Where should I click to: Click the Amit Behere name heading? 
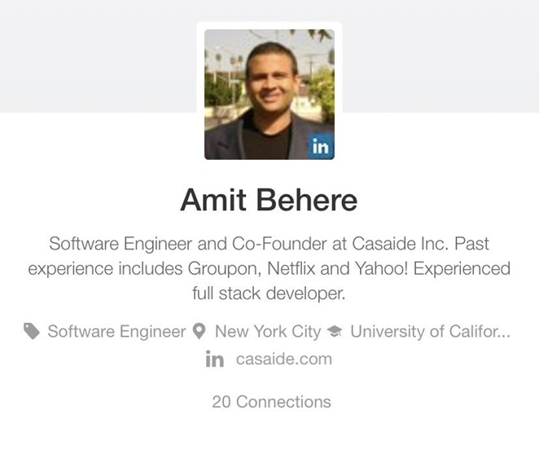click(269, 200)
